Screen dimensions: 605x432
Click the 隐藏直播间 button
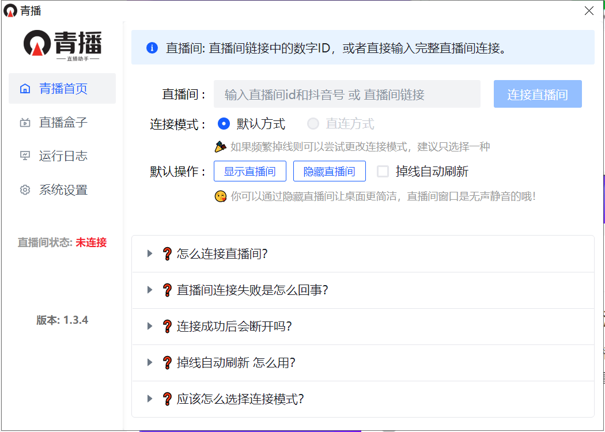[330, 171]
